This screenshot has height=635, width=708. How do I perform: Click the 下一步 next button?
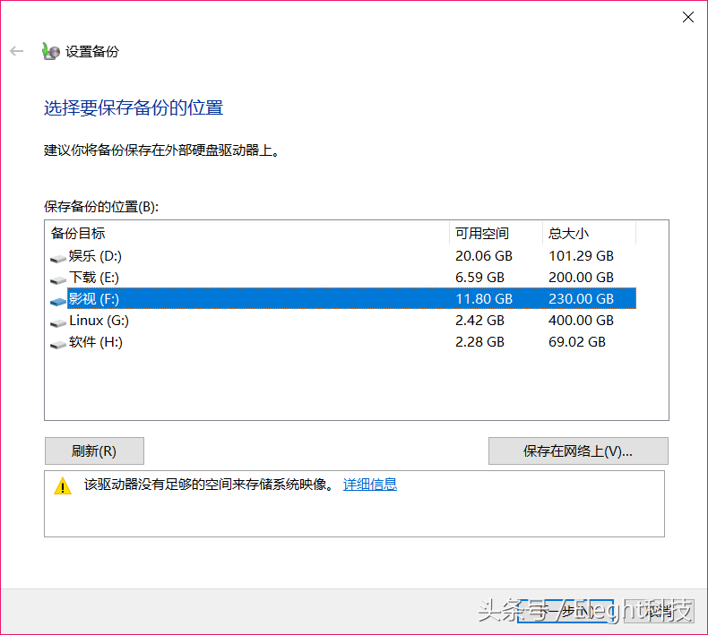[x=566, y=612]
